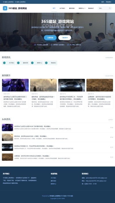Open case card title starting 运营观察
Image resolution: width=115 pixels, height=203 pixels.
tap(100, 98)
